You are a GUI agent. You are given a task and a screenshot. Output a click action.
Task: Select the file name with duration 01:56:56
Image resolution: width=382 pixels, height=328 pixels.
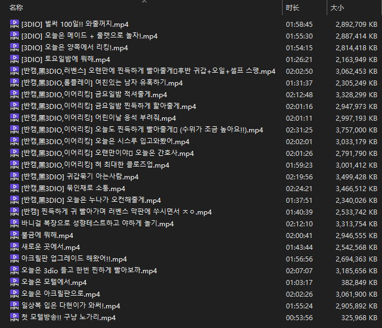click(x=74, y=259)
